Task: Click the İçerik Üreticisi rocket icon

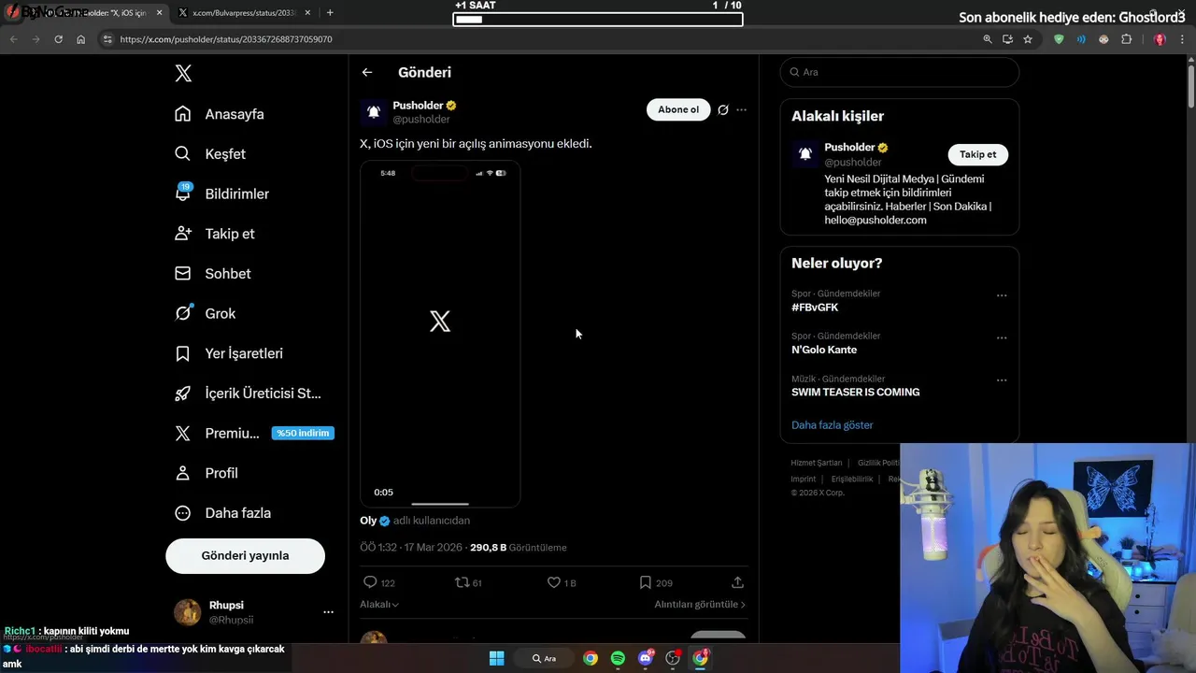Action: [183, 394]
